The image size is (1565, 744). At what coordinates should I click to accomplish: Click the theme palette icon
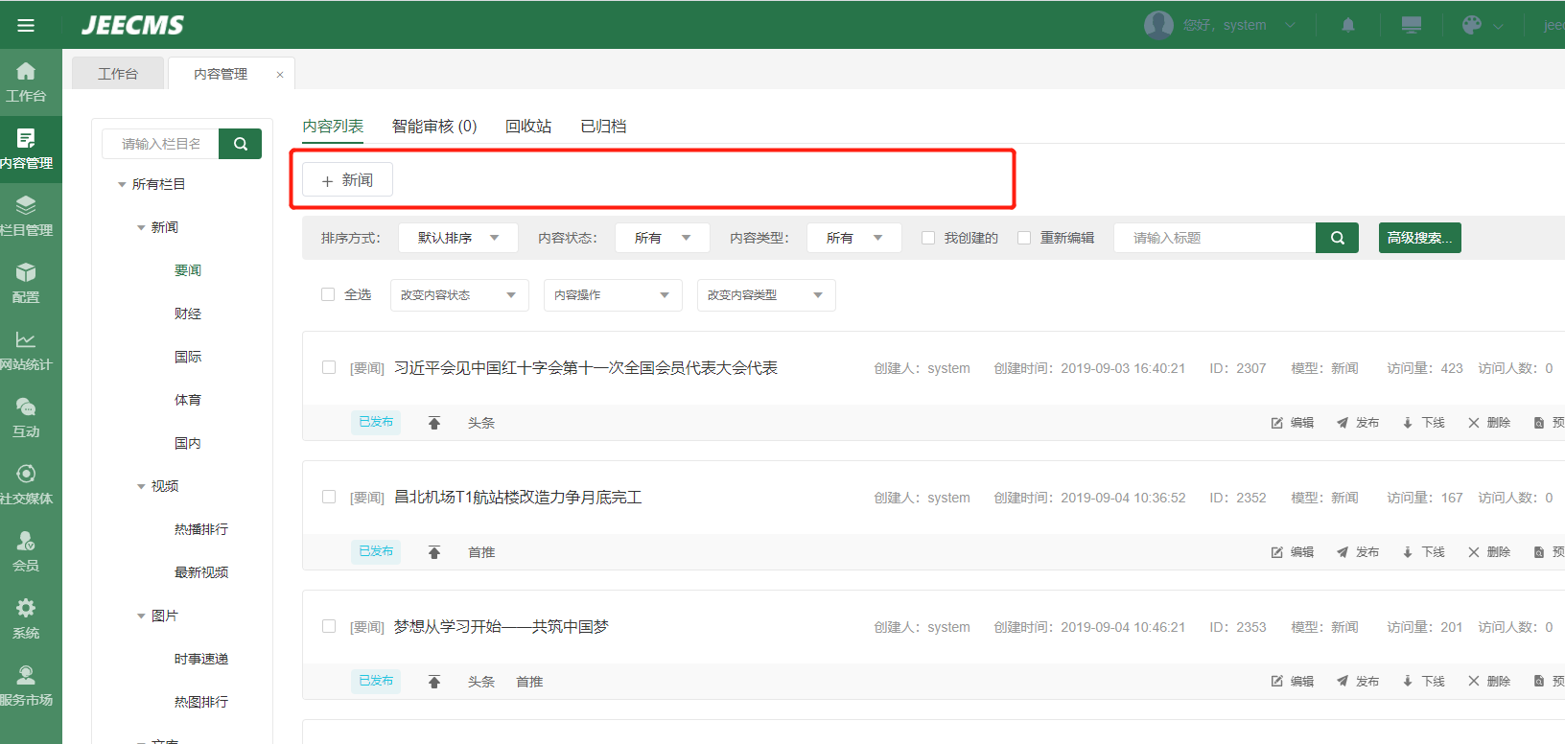pyautogui.click(x=1472, y=25)
